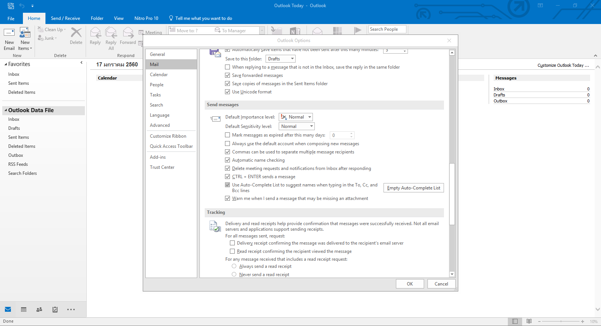This screenshot has width=601, height=326.
Task: Click the Undo arrow in quick access toolbar
Action: 22,6
